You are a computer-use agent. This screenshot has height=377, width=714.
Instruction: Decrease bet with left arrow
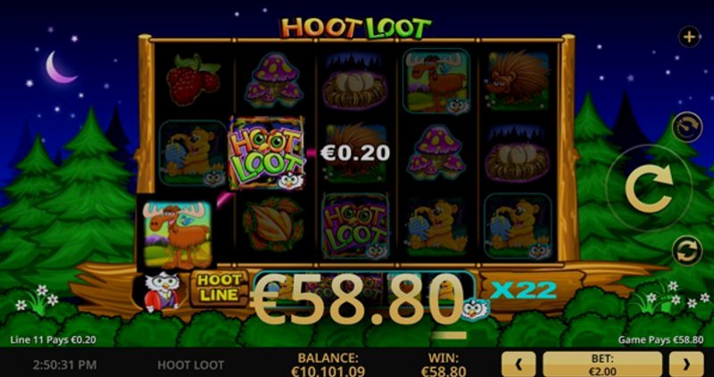[x=519, y=364]
